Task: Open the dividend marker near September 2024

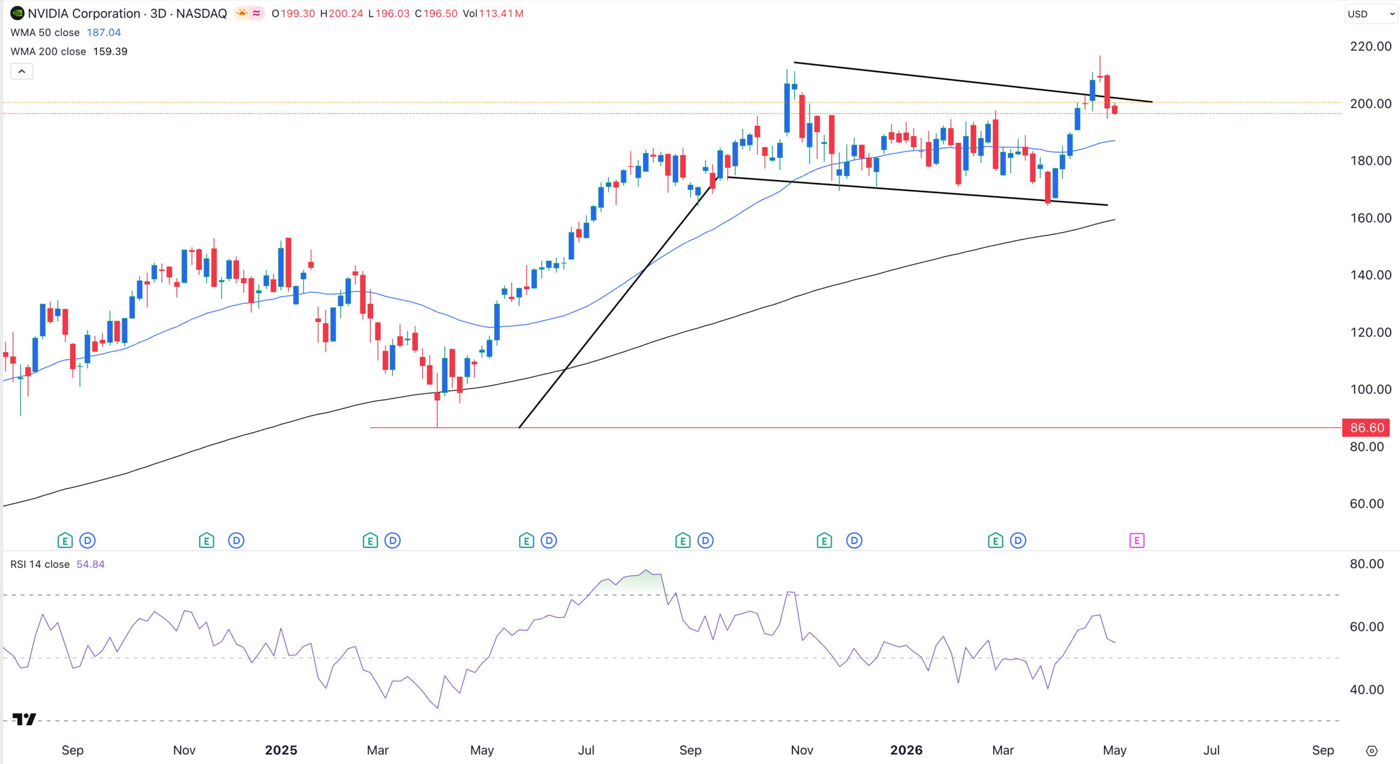Action: click(x=87, y=541)
